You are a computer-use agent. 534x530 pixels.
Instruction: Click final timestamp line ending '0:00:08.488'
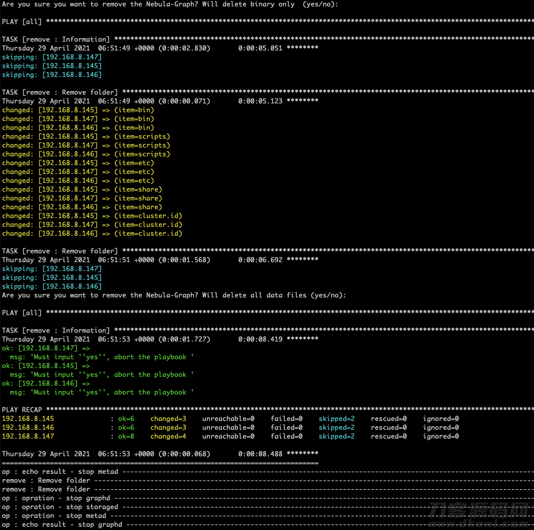[x=160, y=454]
